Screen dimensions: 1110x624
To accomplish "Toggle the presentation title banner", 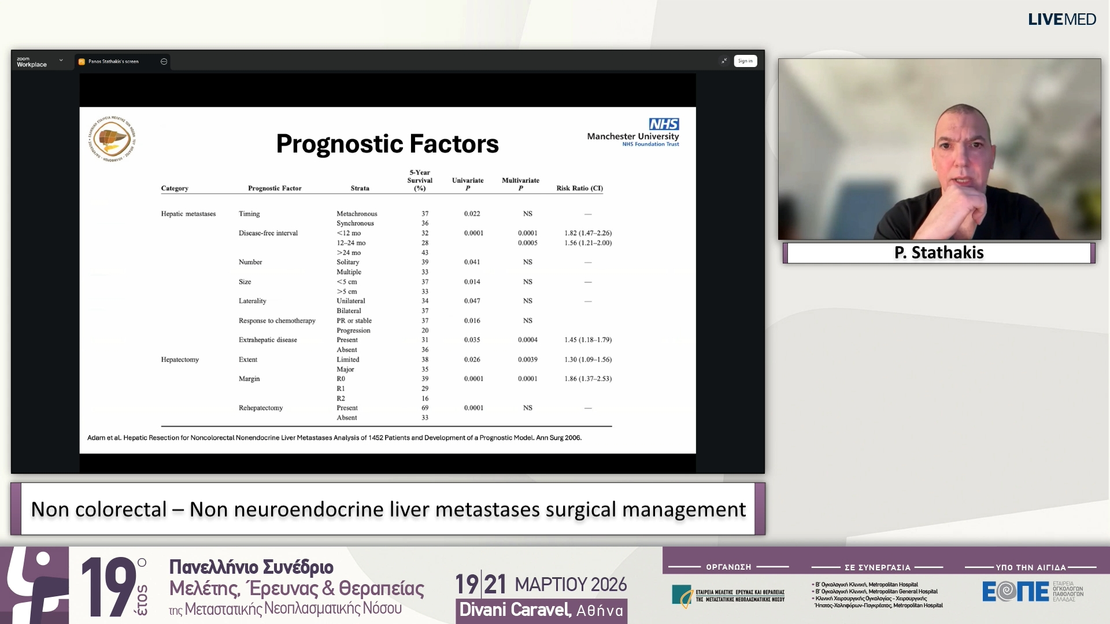I will [388, 509].
